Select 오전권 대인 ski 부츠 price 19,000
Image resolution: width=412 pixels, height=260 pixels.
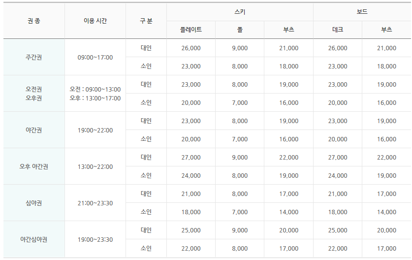pos(288,84)
